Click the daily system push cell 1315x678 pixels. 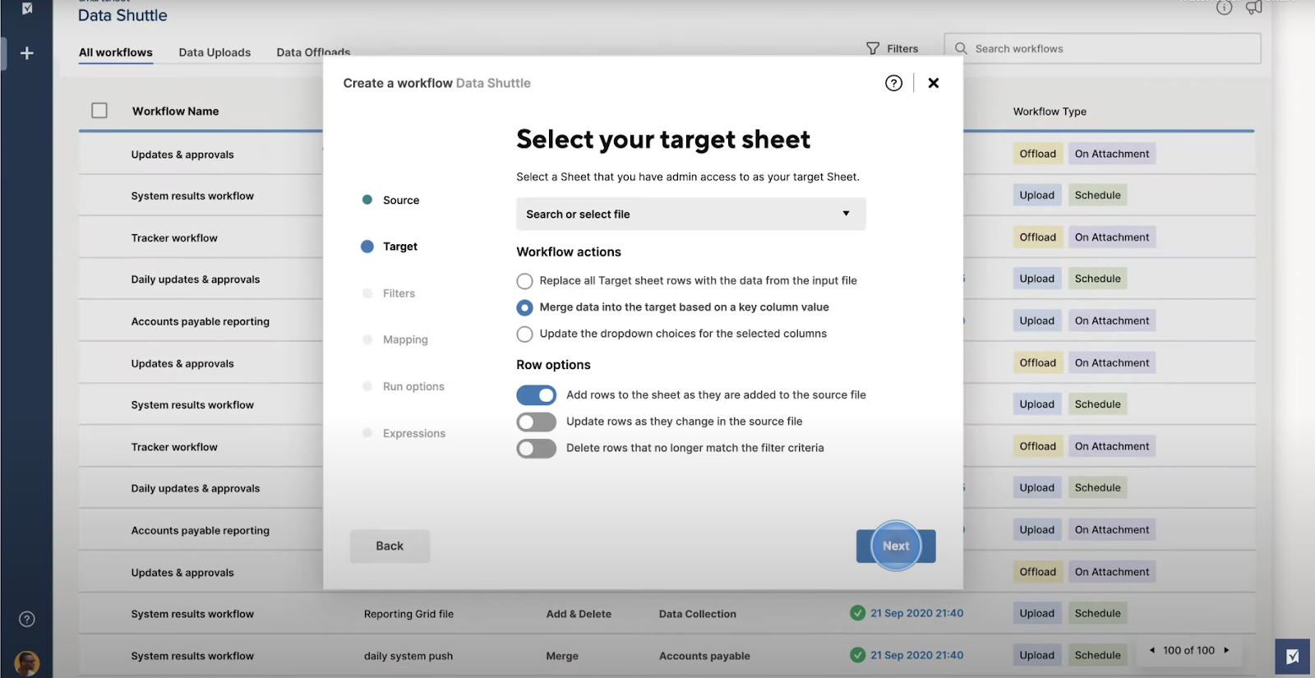coord(408,656)
